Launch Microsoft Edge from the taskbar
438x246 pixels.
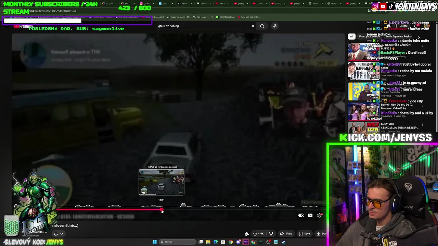click(x=216, y=242)
